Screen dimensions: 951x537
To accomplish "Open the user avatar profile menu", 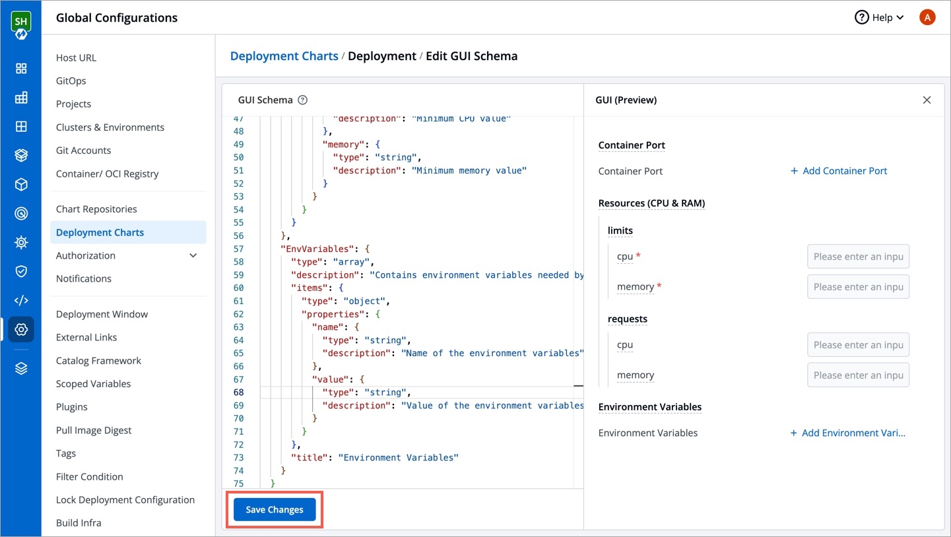I will pyautogui.click(x=927, y=18).
